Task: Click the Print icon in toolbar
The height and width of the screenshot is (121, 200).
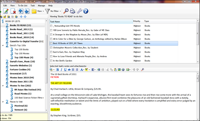Action: tap(72, 11)
